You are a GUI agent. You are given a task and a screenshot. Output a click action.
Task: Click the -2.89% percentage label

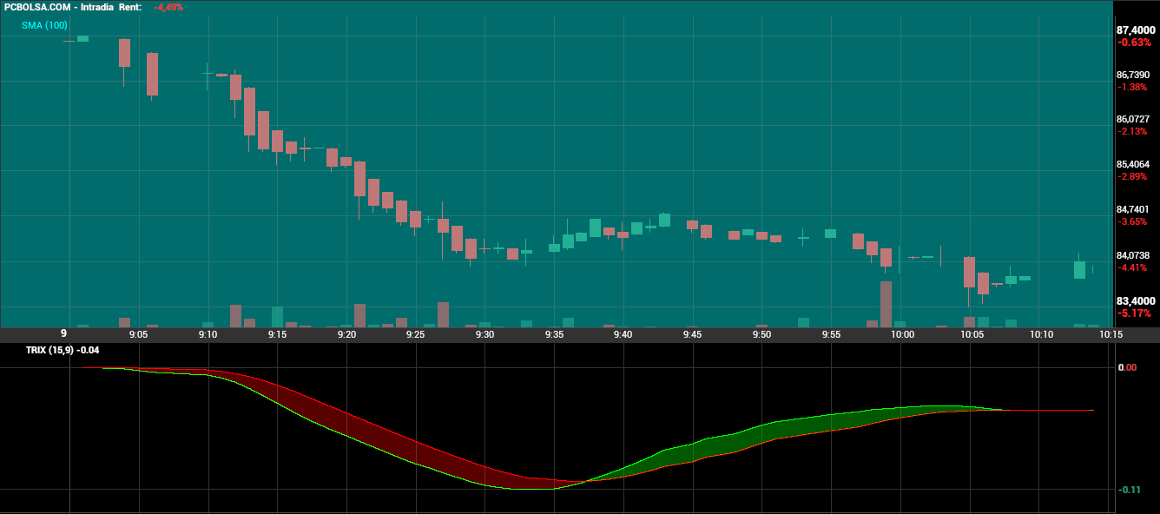coord(1132,176)
